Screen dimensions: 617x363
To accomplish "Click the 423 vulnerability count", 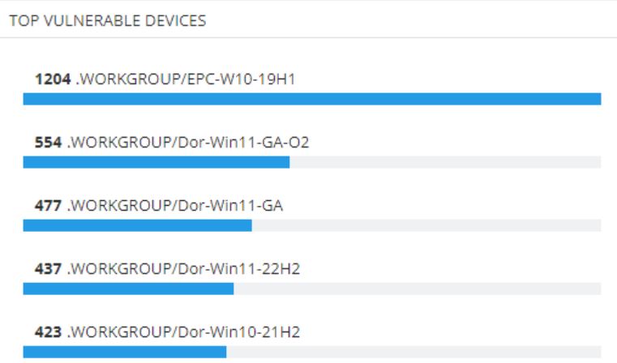I will pyautogui.click(x=48, y=332).
